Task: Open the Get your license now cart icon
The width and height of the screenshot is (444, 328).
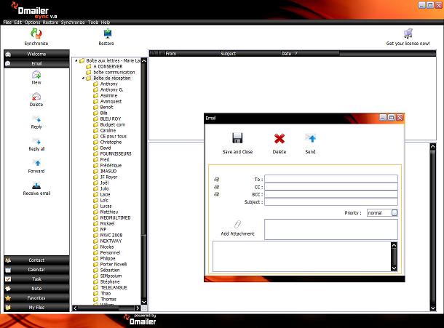Action: 408,33
